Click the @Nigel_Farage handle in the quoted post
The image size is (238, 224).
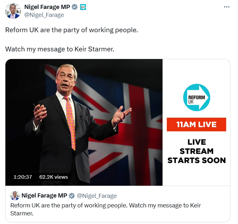[97, 196]
